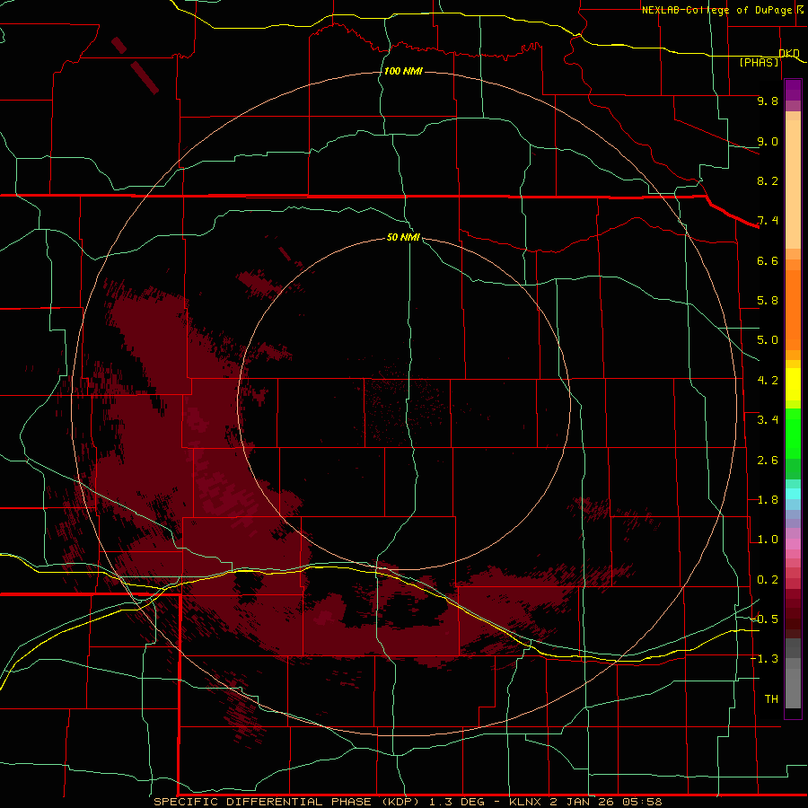Click the 5.8 color scale value

point(768,301)
